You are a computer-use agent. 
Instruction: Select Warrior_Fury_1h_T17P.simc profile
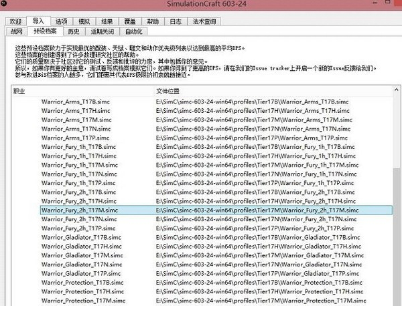tap(78, 183)
